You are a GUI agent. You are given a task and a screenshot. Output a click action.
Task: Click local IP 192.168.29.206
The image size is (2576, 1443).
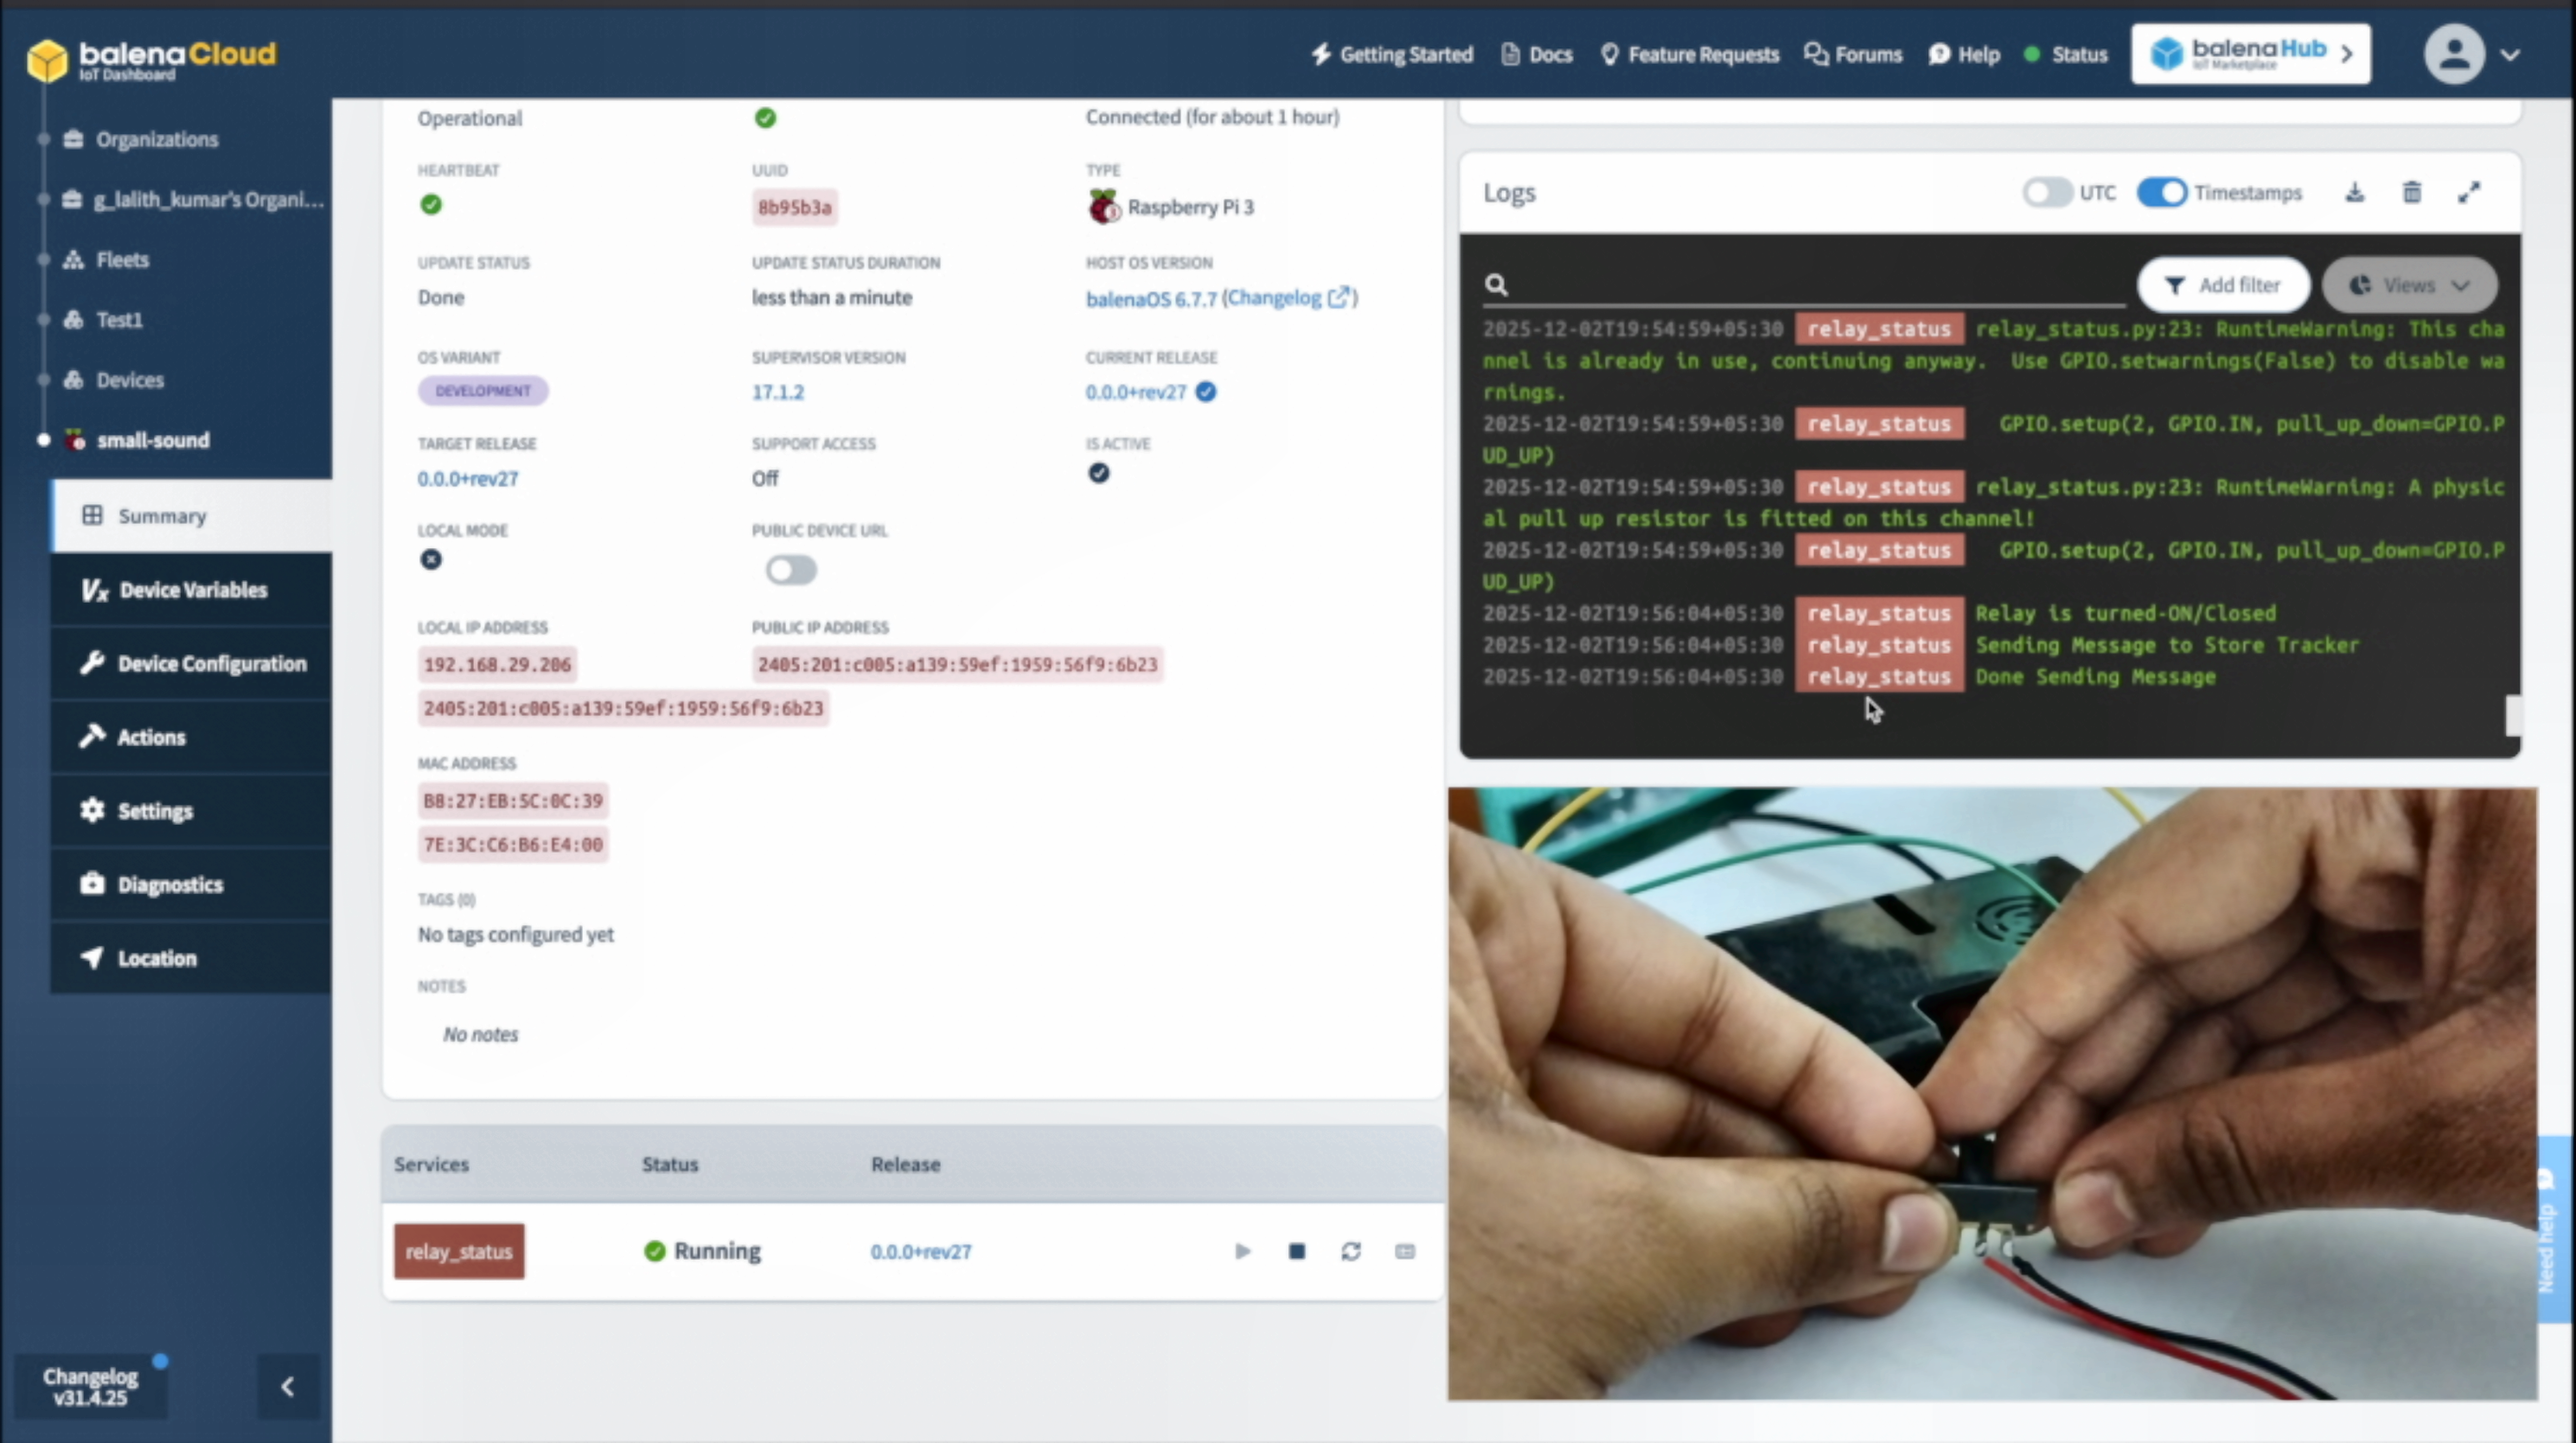(x=497, y=665)
